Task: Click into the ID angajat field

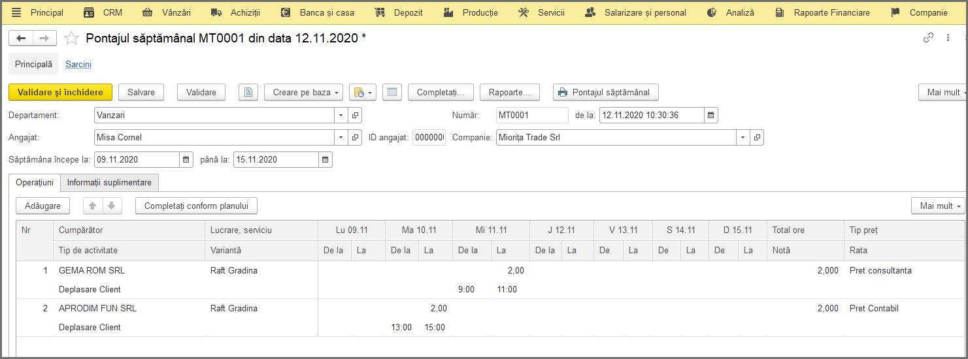Action: tap(429, 138)
